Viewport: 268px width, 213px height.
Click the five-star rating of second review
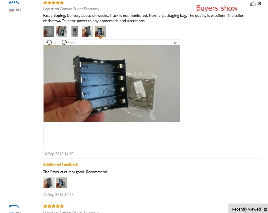tap(53, 206)
